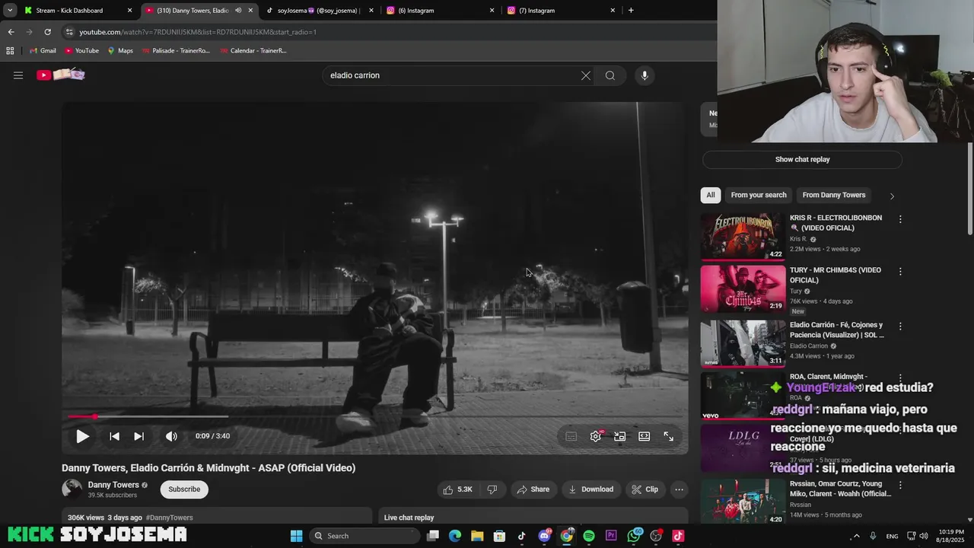
Task: Open a new browser tab
Action: pos(631,11)
